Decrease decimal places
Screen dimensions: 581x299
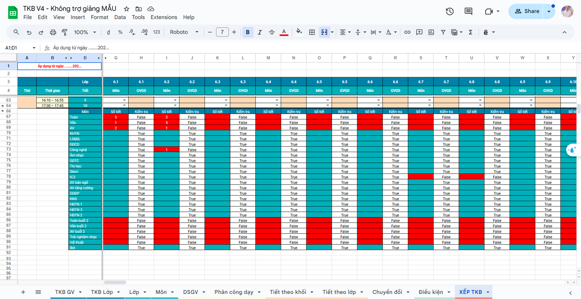(x=132, y=32)
